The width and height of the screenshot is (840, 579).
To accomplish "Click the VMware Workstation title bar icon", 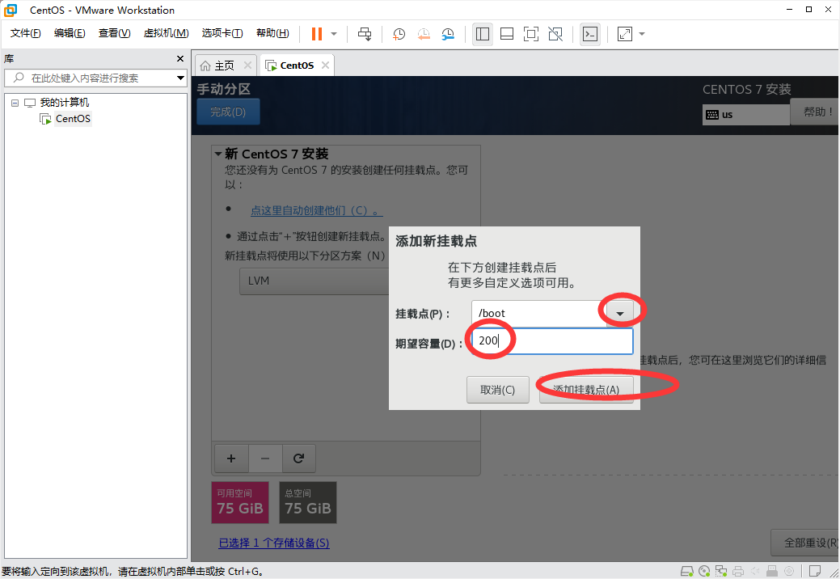I will pyautogui.click(x=11, y=10).
